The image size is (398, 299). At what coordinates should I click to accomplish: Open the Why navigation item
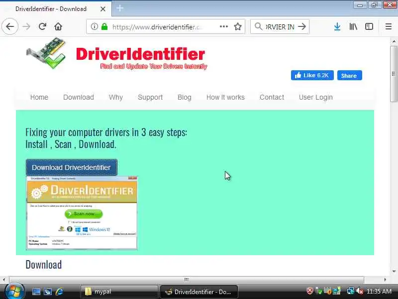(116, 97)
